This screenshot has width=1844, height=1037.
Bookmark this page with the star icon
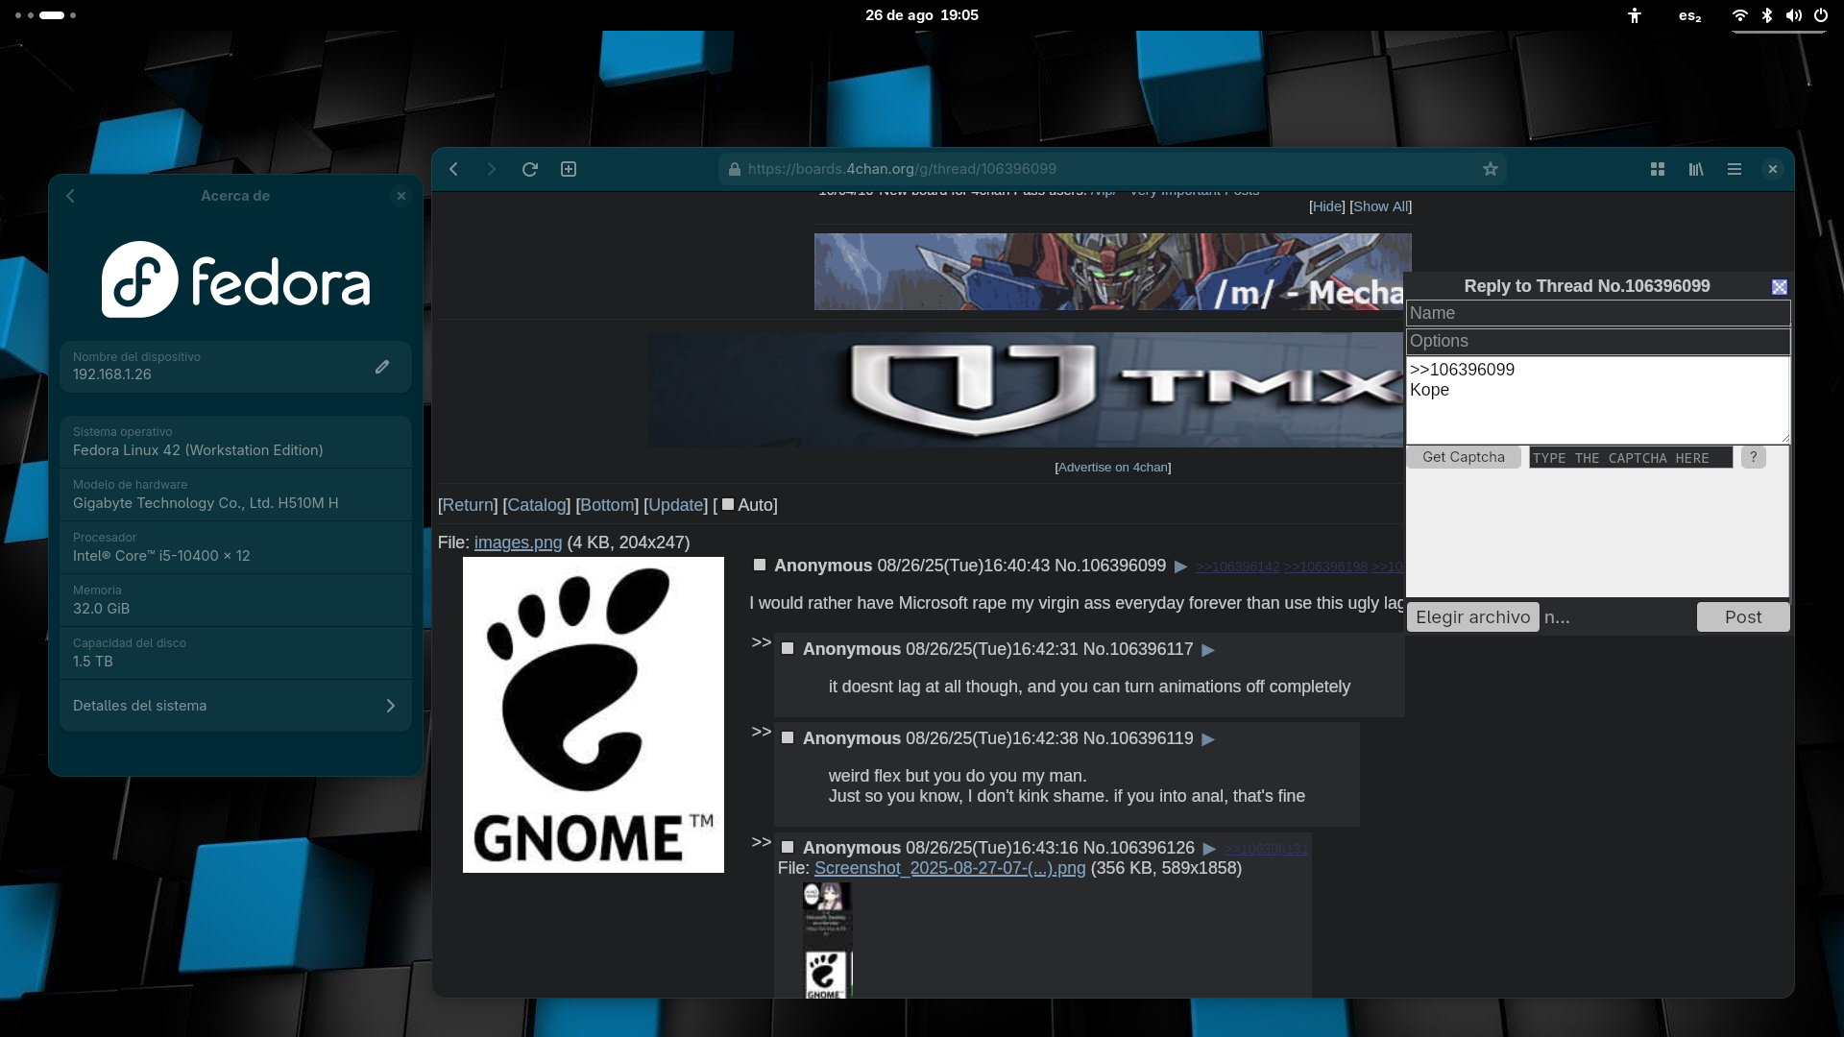[1490, 169]
